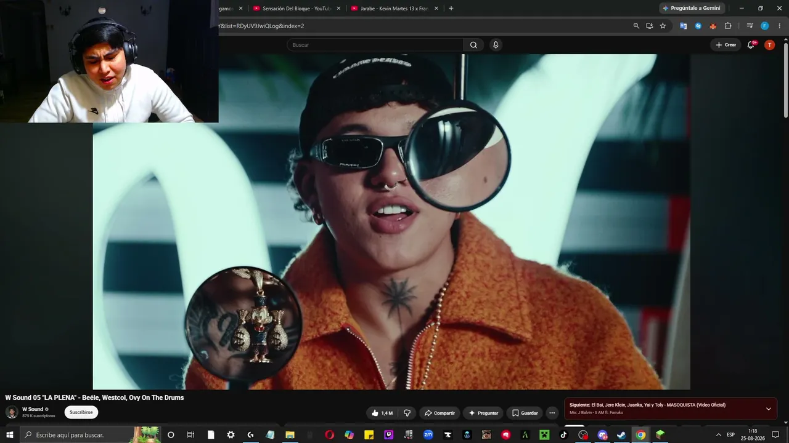Close the Jarabe - Kevin Martes 13 tab
This screenshot has width=789, height=443.
click(x=436, y=9)
